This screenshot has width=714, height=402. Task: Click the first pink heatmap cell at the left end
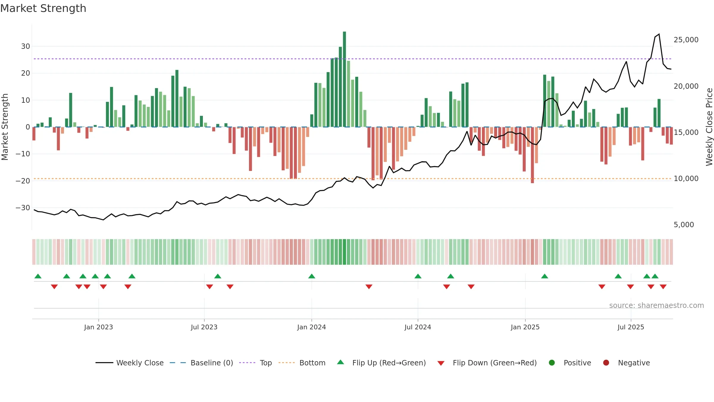click(34, 252)
